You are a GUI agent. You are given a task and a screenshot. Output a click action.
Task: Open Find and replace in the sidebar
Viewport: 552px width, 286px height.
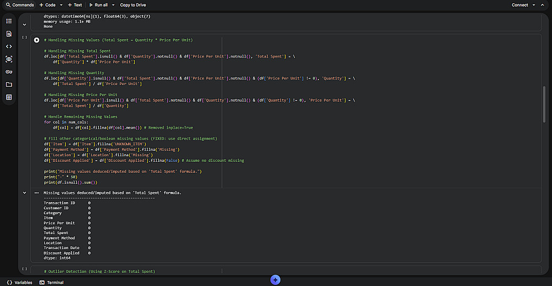click(9, 34)
